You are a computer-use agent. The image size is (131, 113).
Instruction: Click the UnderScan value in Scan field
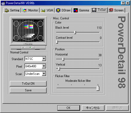point(32,74)
